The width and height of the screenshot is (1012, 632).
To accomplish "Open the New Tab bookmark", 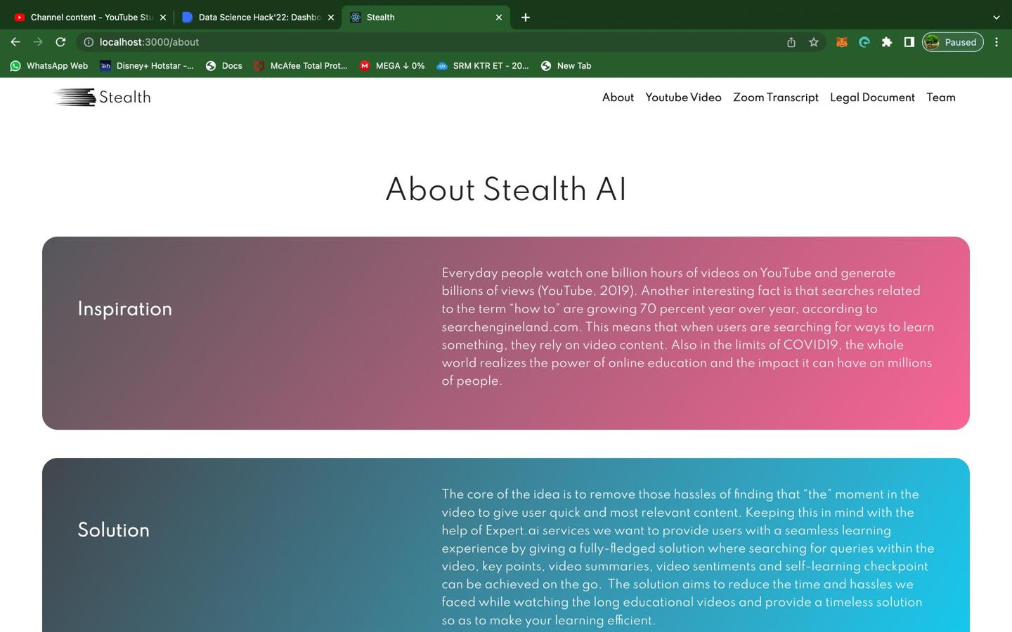I will pos(566,65).
